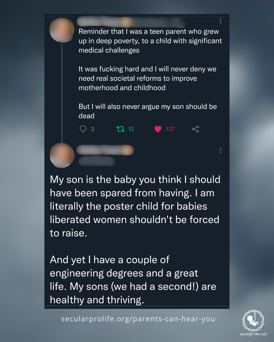Click the reply count number 3
Screen dimensions: 274x342
92,129
